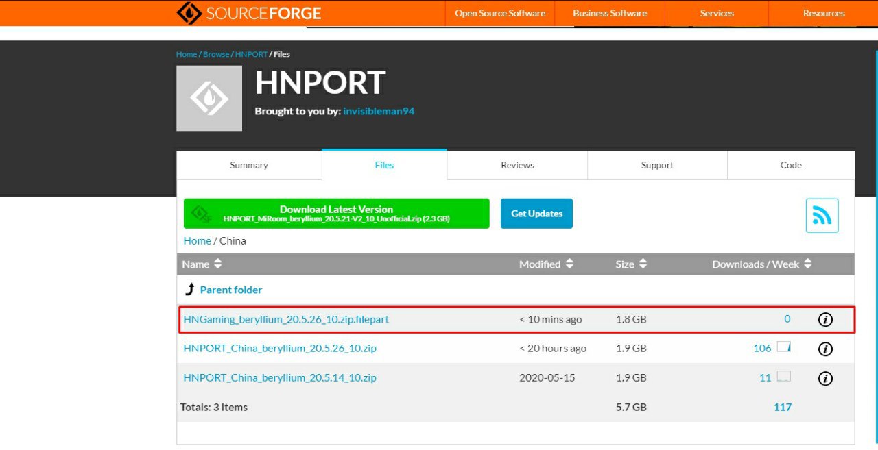Click the 11 weekly downloads count
Viewport: 878px width, 450px height.
click(765, 377)
